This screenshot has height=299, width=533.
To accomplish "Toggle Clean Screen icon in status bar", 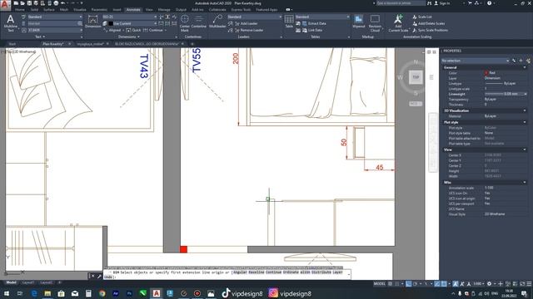I will 522,284.
